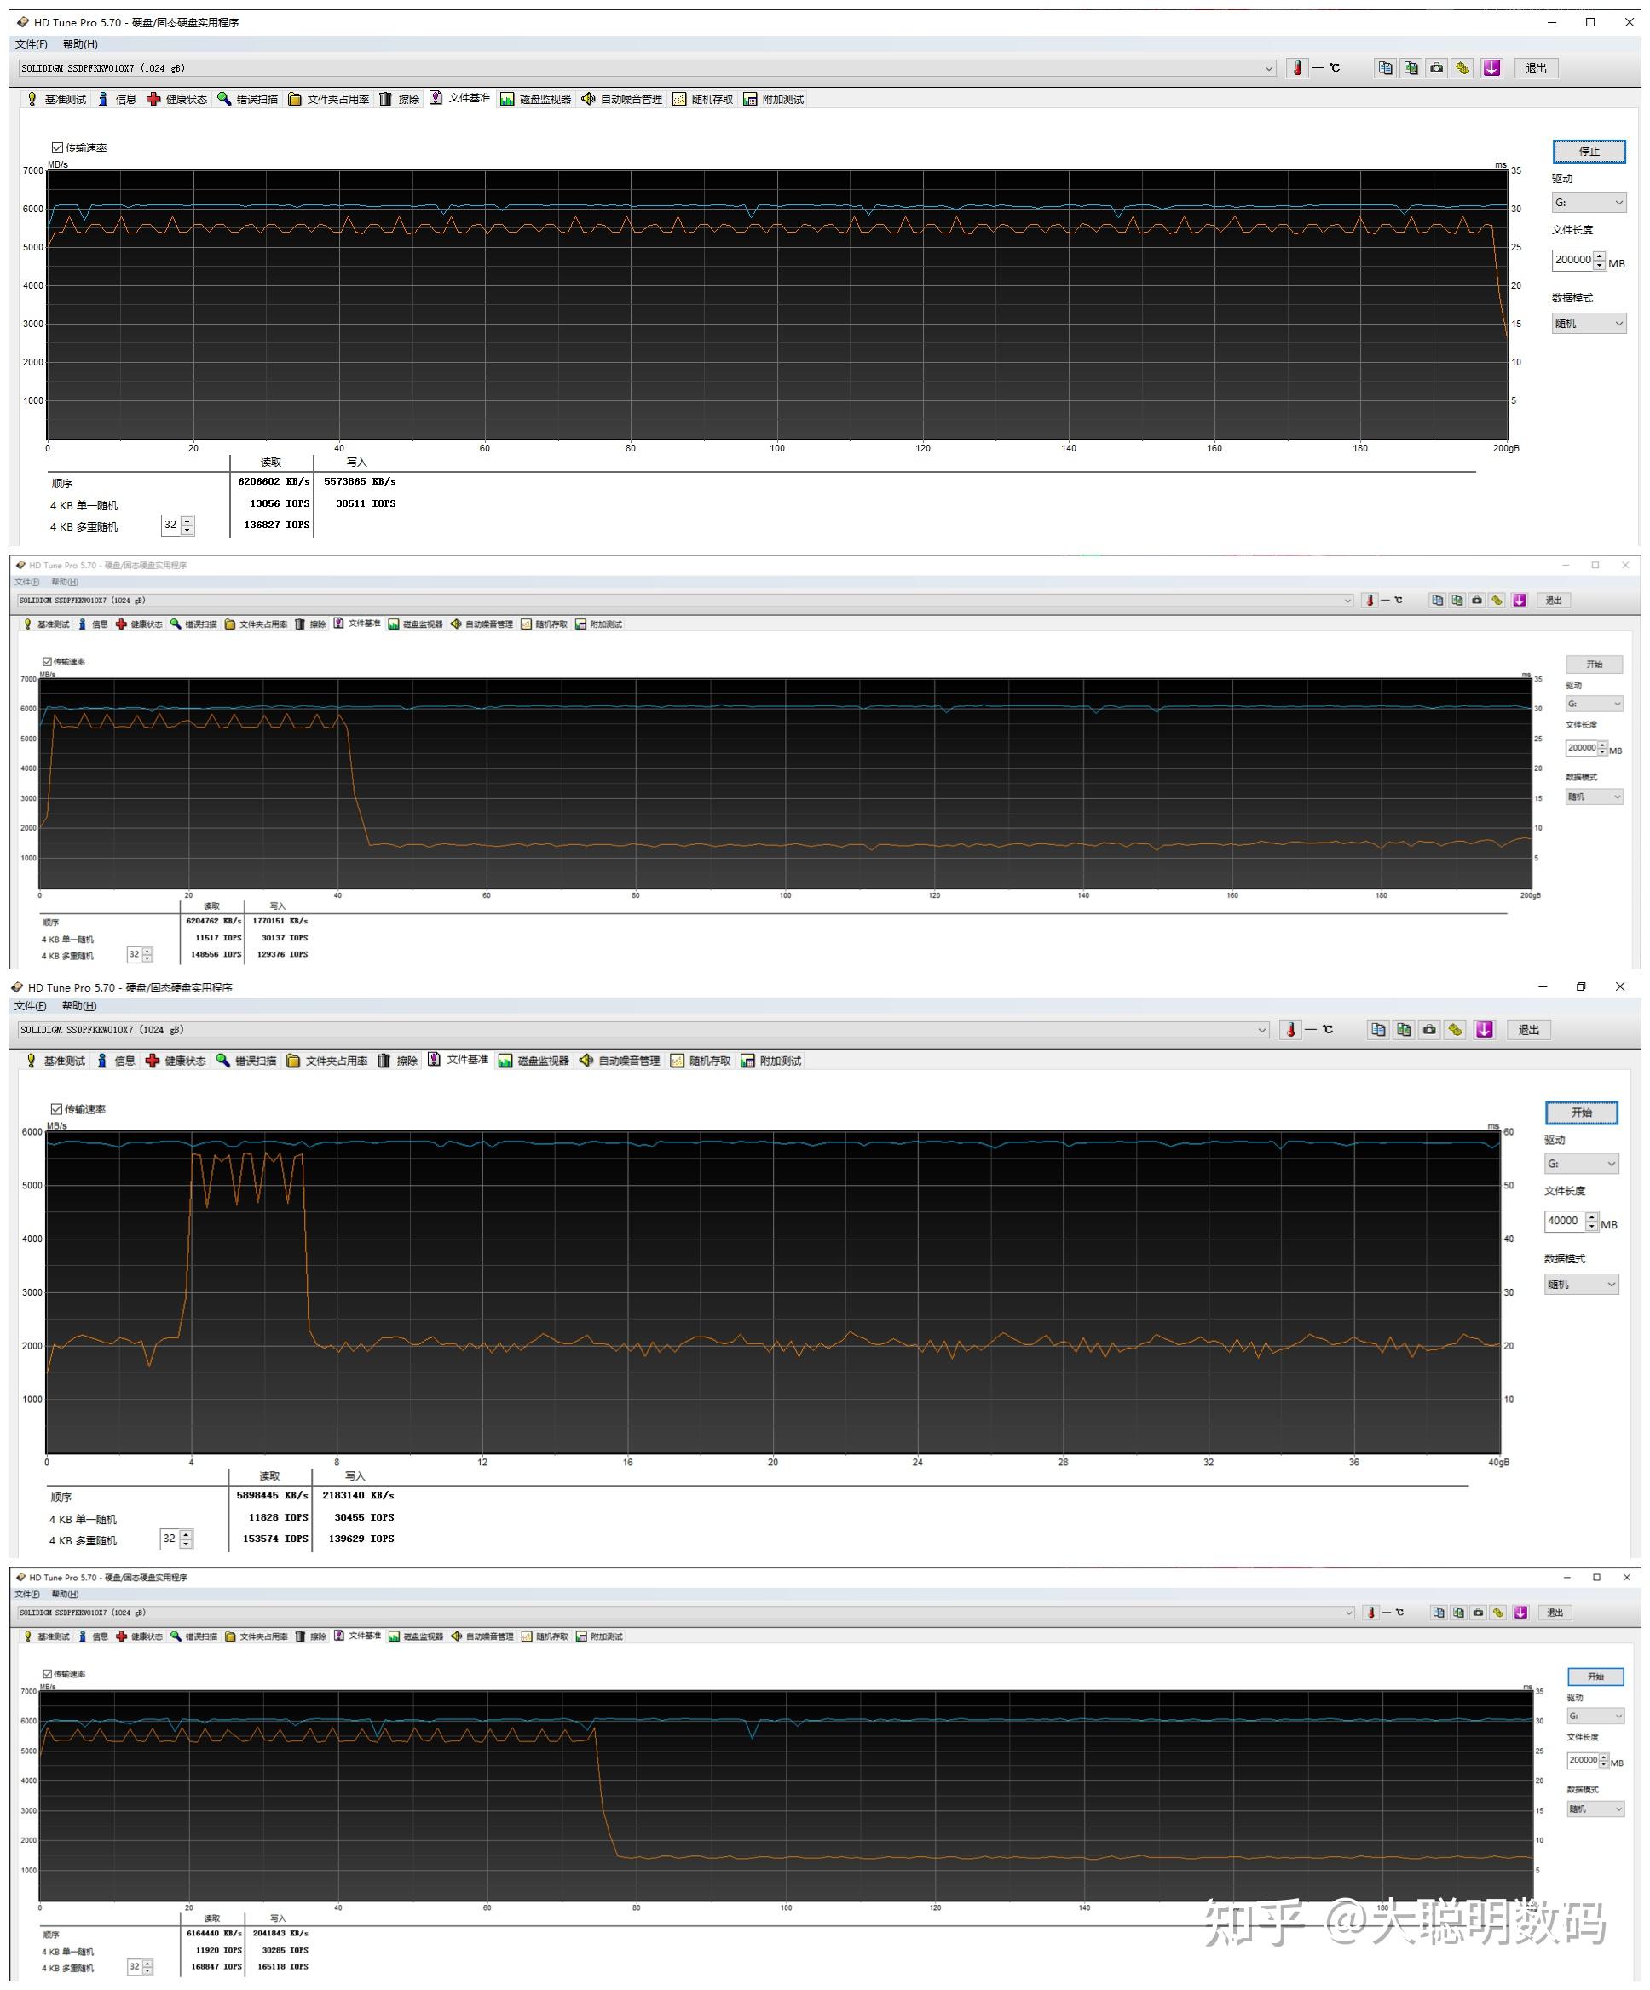This screenshot has width=1650, height=1990.
Task: Click camera screenshot icon in the 停止 window
Action: point(1437,68)
